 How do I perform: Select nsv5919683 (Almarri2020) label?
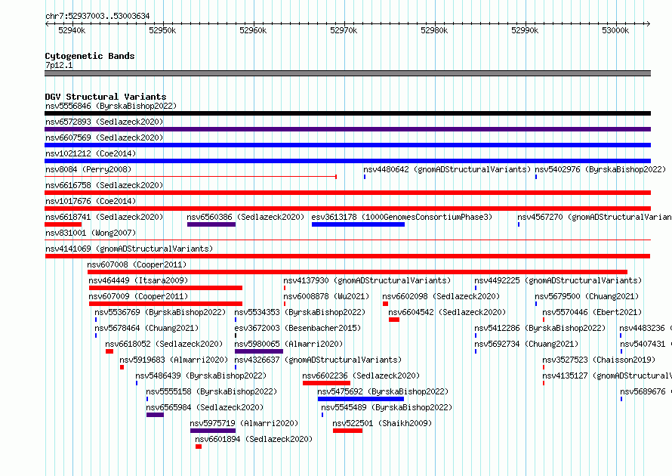coord(174,360)
